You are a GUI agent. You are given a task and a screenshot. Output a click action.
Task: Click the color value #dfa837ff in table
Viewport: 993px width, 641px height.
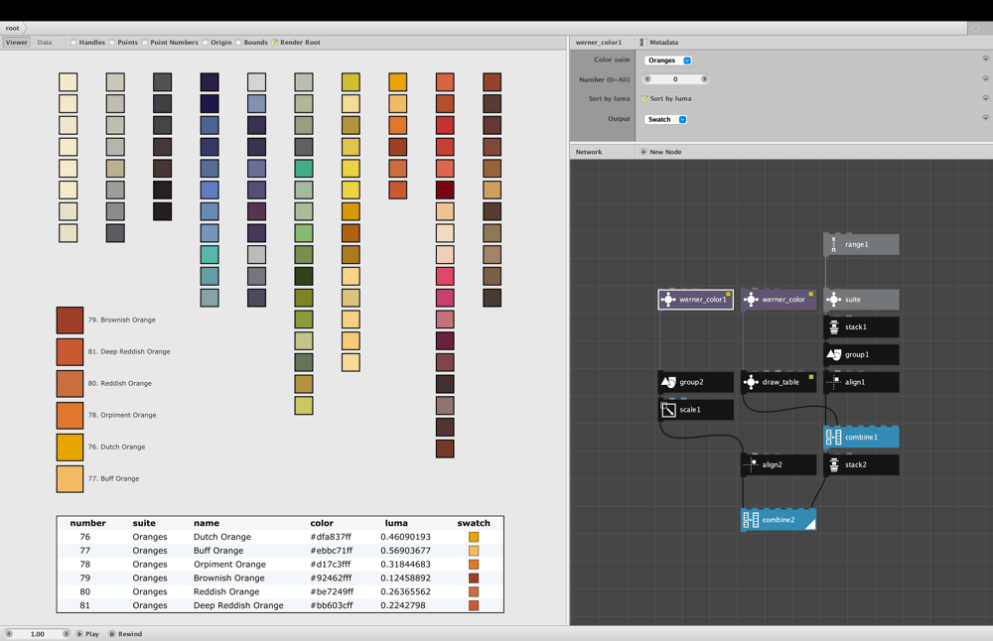pyautogui.click(x=331, y=537)
